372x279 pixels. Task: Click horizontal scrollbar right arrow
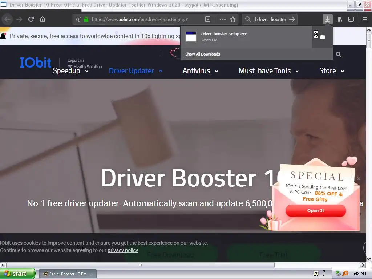tap(363, 265)
